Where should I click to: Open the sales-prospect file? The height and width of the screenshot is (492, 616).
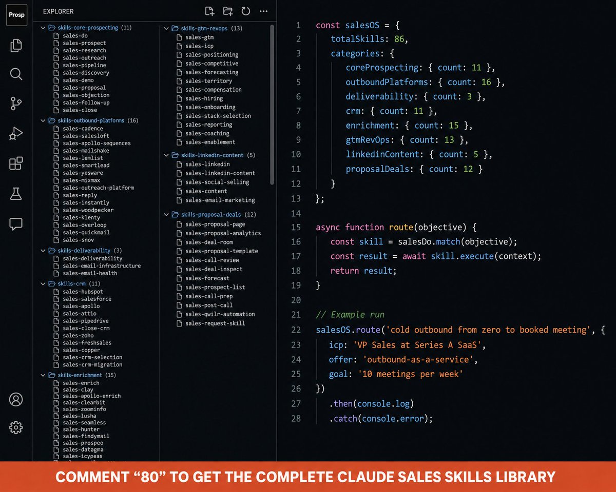84,44
